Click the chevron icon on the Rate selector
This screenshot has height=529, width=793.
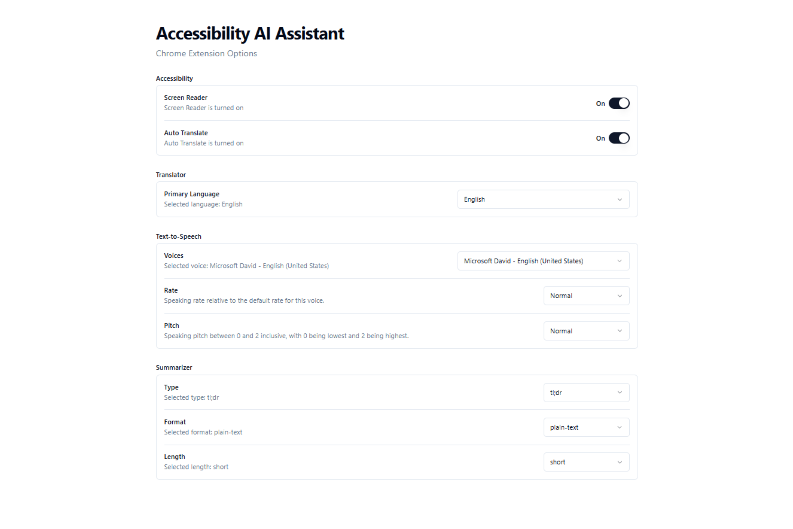[620, 296]
